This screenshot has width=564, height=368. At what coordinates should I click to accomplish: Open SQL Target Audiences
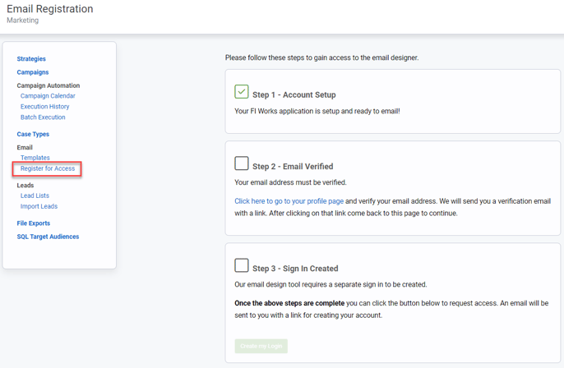(x=48, y=237)
